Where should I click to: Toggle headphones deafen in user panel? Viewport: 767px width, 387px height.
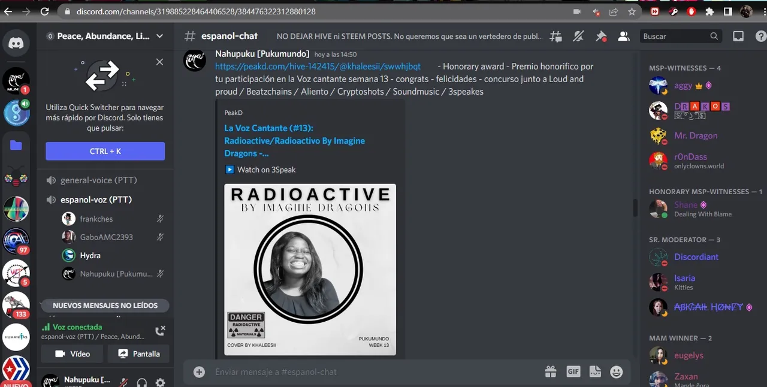click(142, 382)
